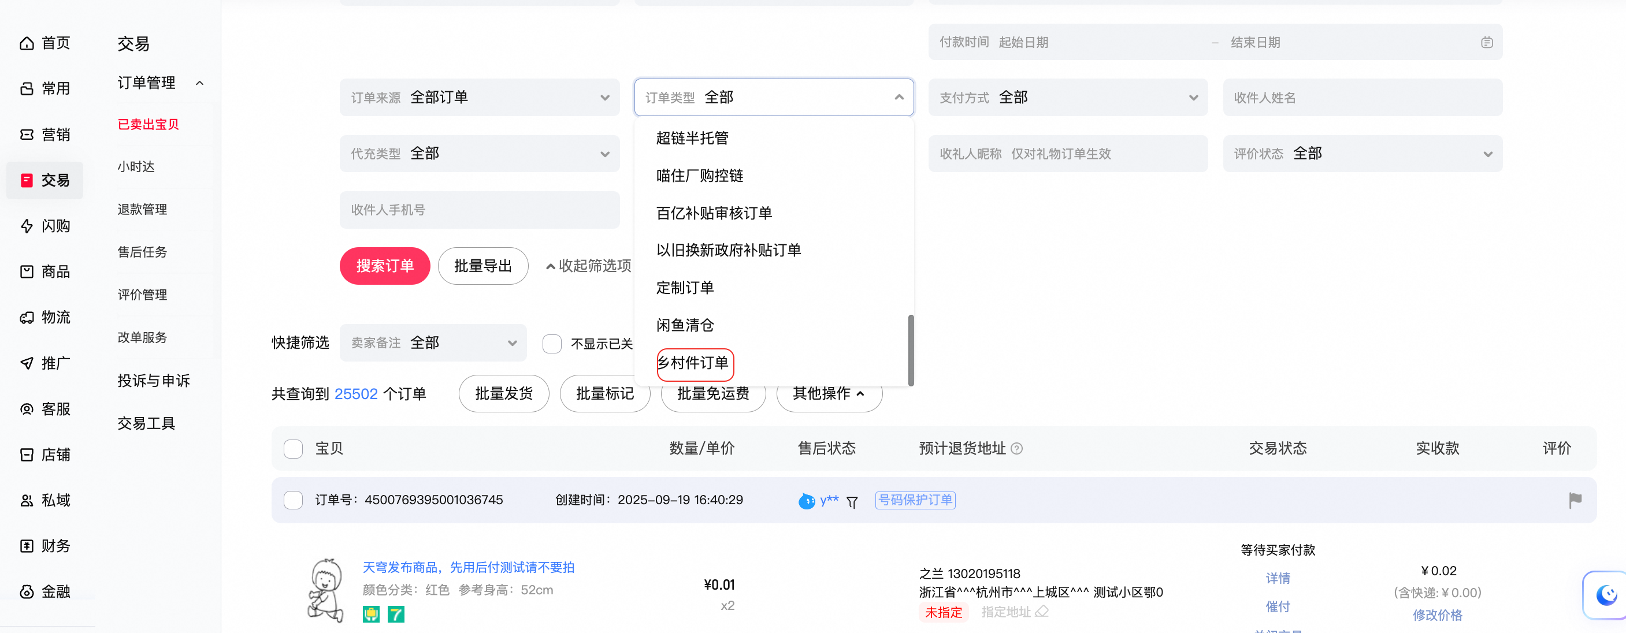Collapse filters via 收起筛选项

(x=588, y=266)
